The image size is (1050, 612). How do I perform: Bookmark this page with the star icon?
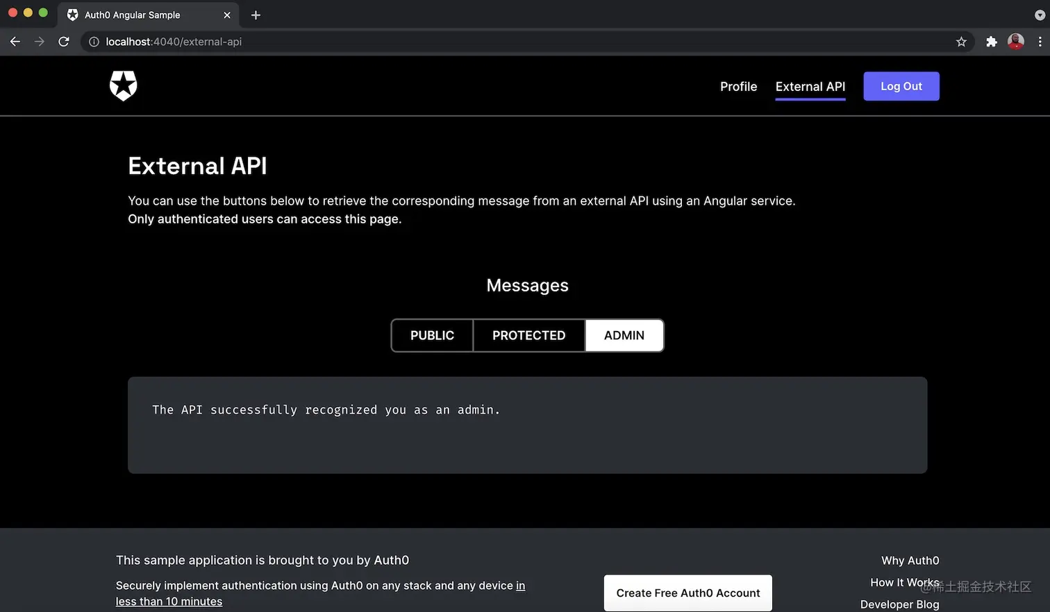click(961, 42)
